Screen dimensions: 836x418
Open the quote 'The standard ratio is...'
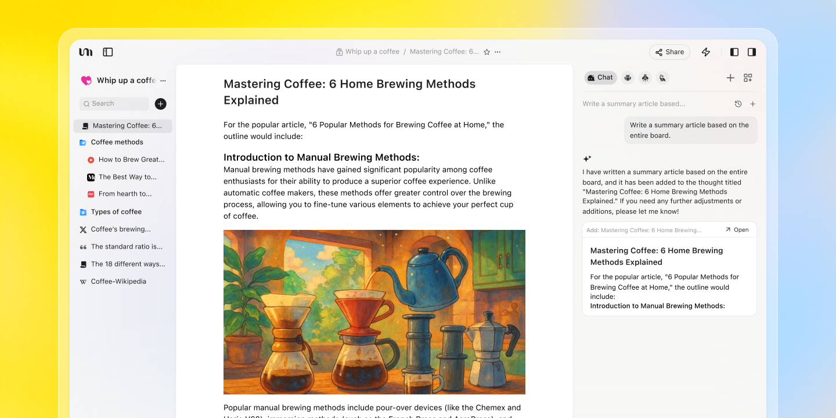point(125,246)
